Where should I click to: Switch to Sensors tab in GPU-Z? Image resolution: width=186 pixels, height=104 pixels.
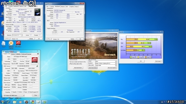pyautogui.click(x=13, y=54)
